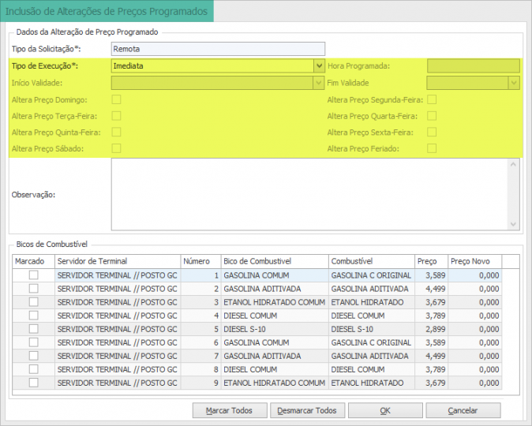This screenshot has width=532, height=426.
Task: Edit Preço Novo for bico 5
Action: (474, 329)
